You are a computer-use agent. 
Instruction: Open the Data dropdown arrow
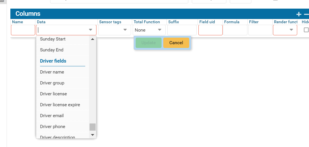tap(91, 30)
